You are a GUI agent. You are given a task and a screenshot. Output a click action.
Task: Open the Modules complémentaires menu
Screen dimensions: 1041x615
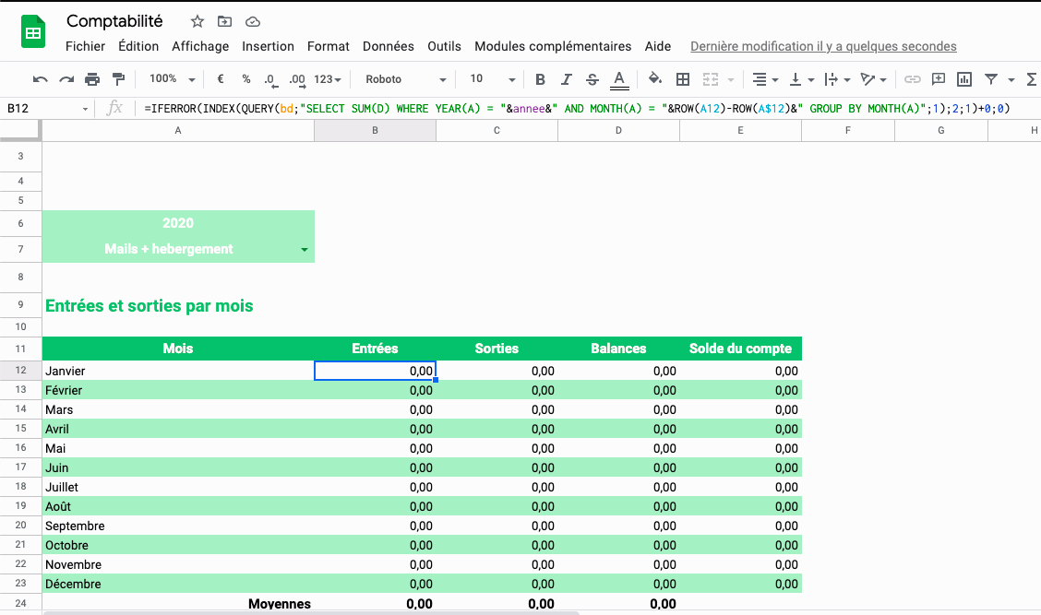coord(553,46)
